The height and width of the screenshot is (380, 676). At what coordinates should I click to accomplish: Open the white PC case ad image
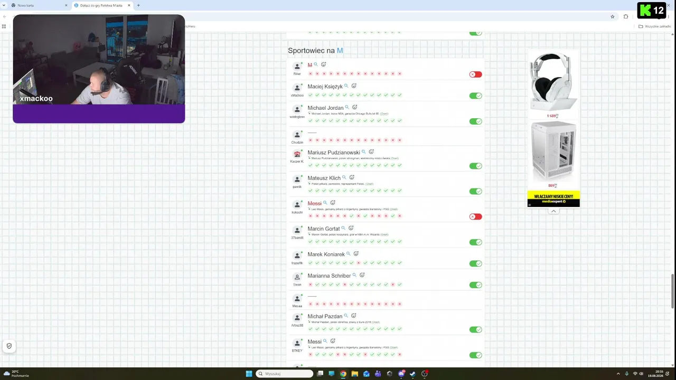click(553, 151)
